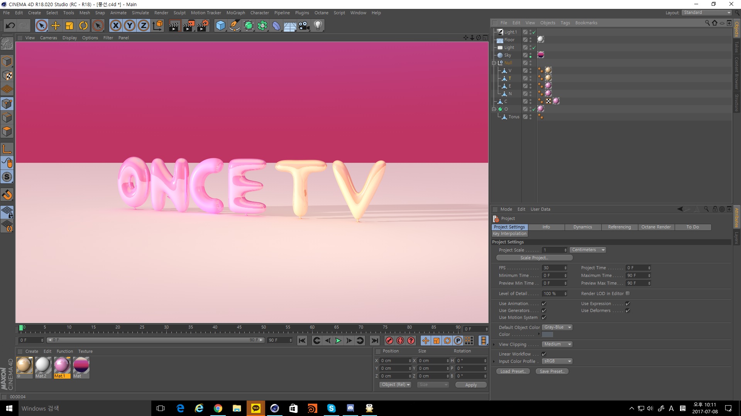
Task: Toggle Render LOD in Editor checkbox
Action: (x=628, y=294)
